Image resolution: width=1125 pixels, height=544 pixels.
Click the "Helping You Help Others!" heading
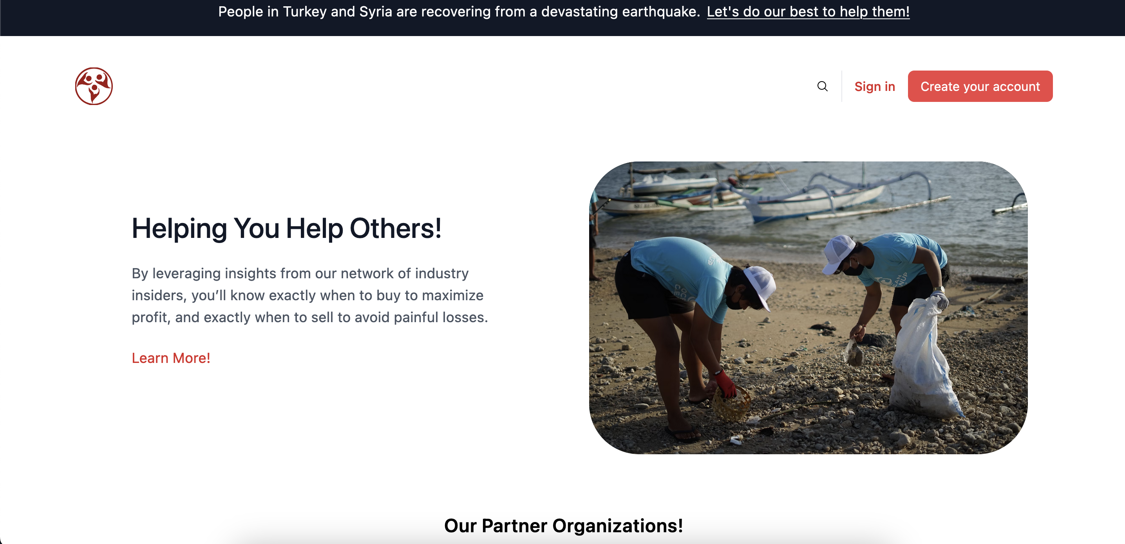[286, 228]
